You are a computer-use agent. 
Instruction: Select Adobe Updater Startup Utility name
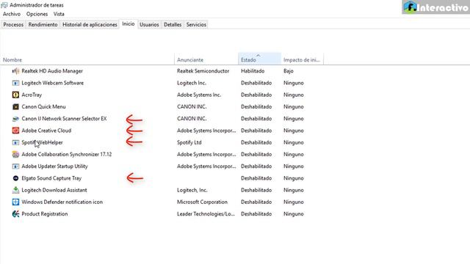click(x=54, y=166)
